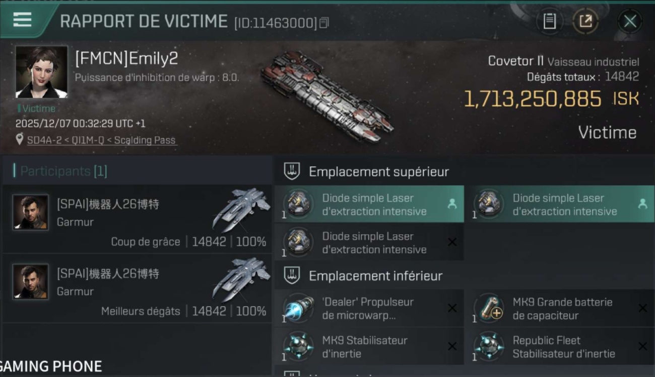Click the Garmur ship icon under Meilleurs dégâts
655x377 pixels.
tap(242, 279)
